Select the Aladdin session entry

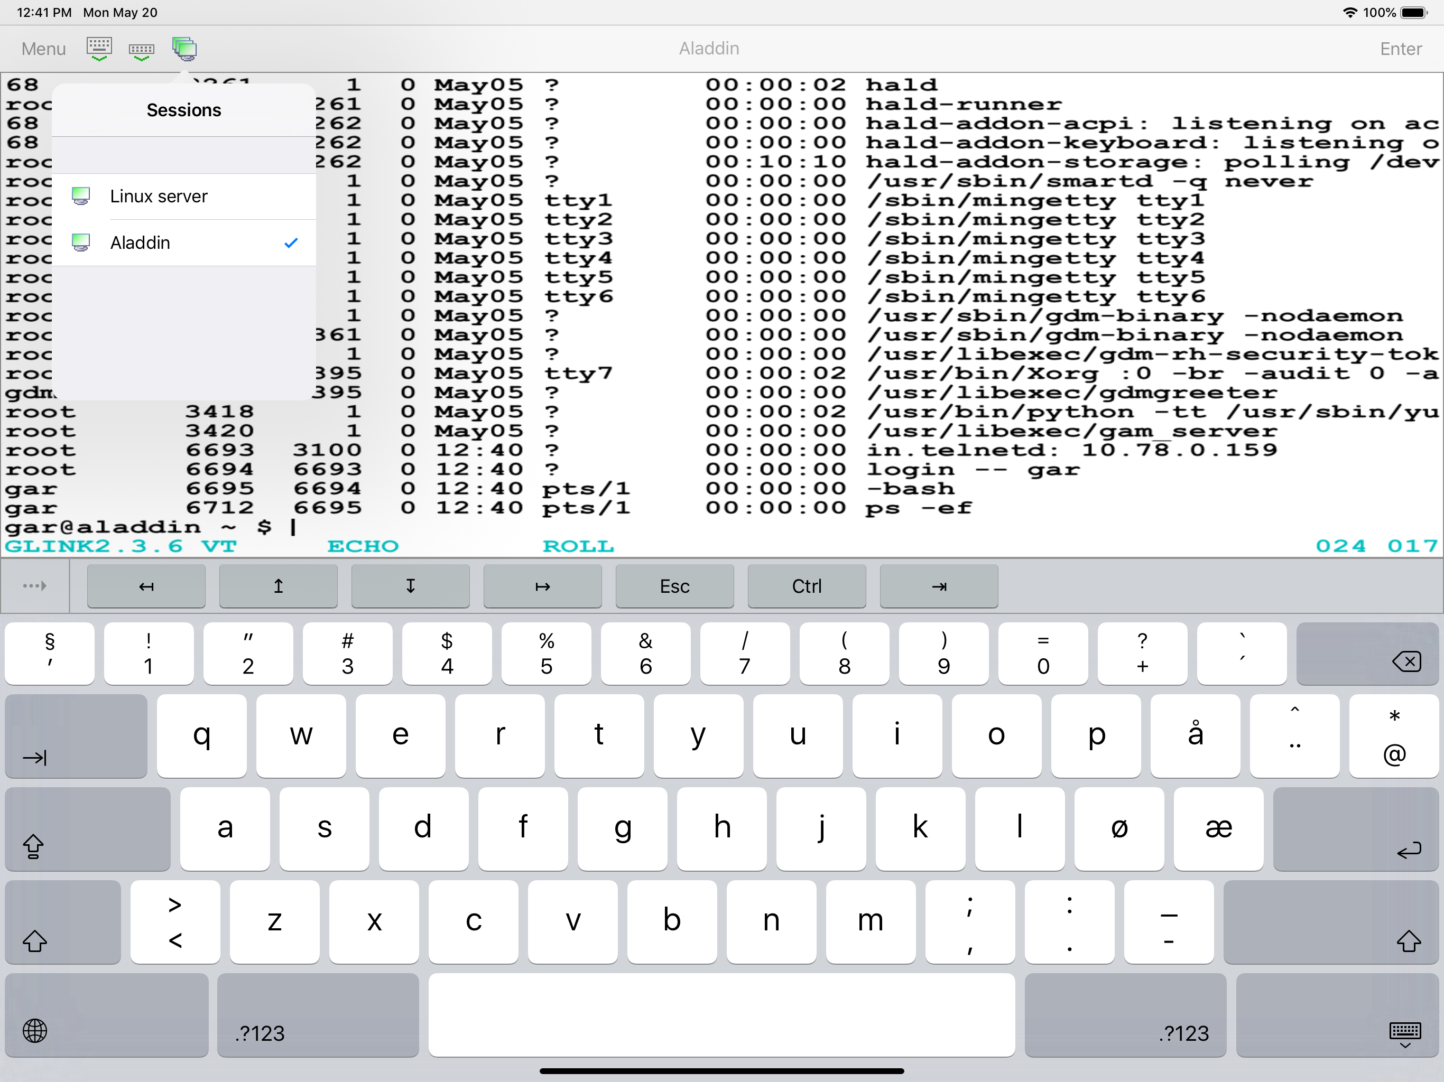click(x=141, y=242)
